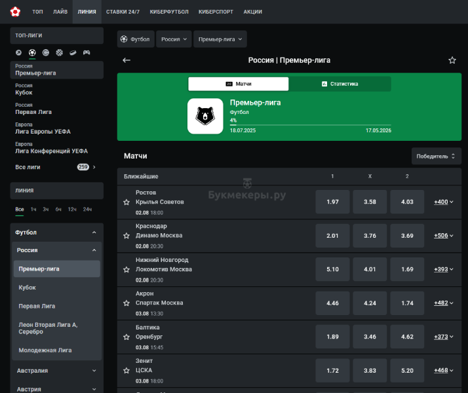Select the football sport icon

pos(32,53)
